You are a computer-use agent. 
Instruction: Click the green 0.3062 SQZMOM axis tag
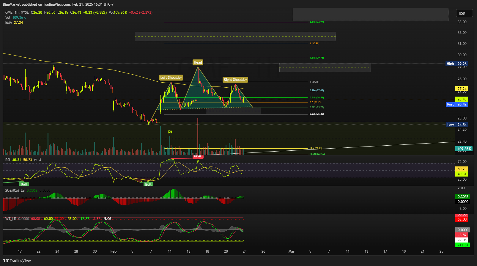point(462,197)
